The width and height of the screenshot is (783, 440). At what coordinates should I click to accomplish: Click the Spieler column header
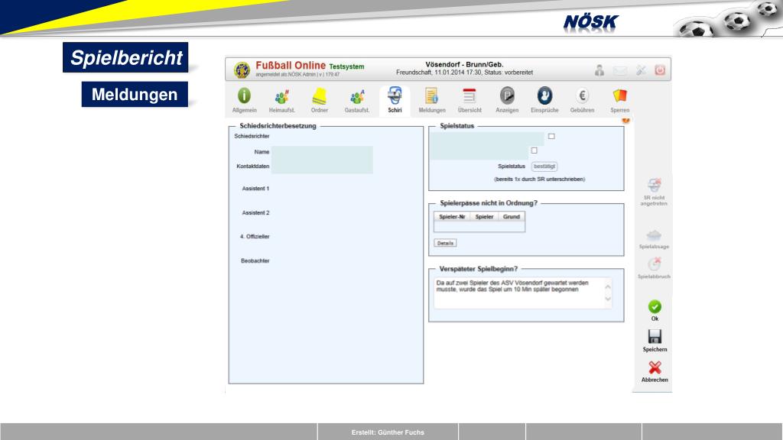[x=484, y=216]
